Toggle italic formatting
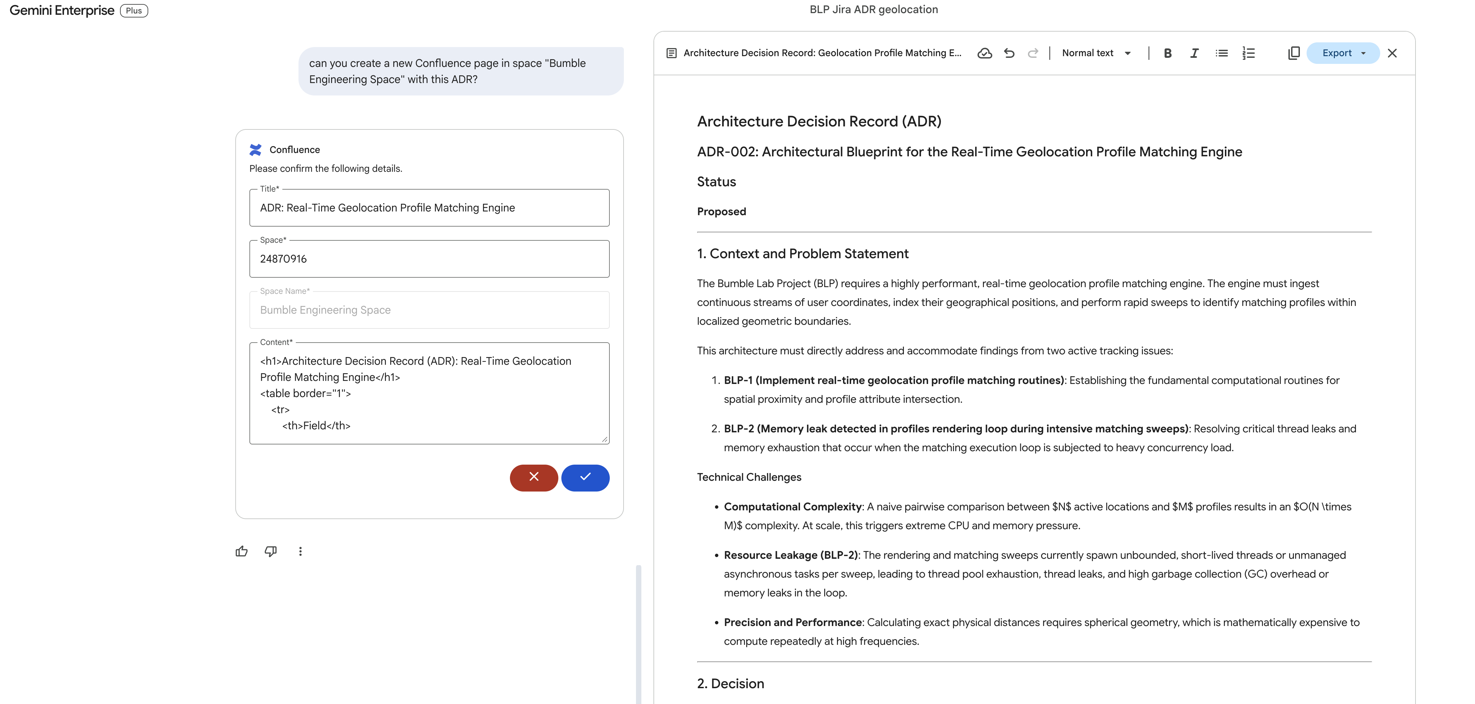Screen dimensions: 1475x704 (x=1194, y=53)
